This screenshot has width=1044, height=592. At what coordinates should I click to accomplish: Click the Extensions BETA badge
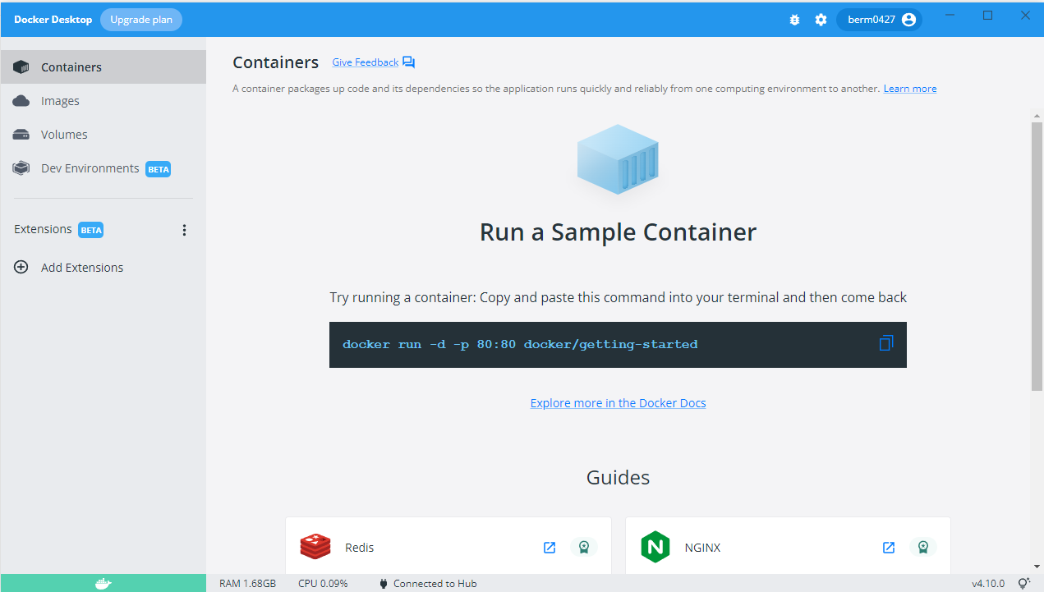pos(91,230)
